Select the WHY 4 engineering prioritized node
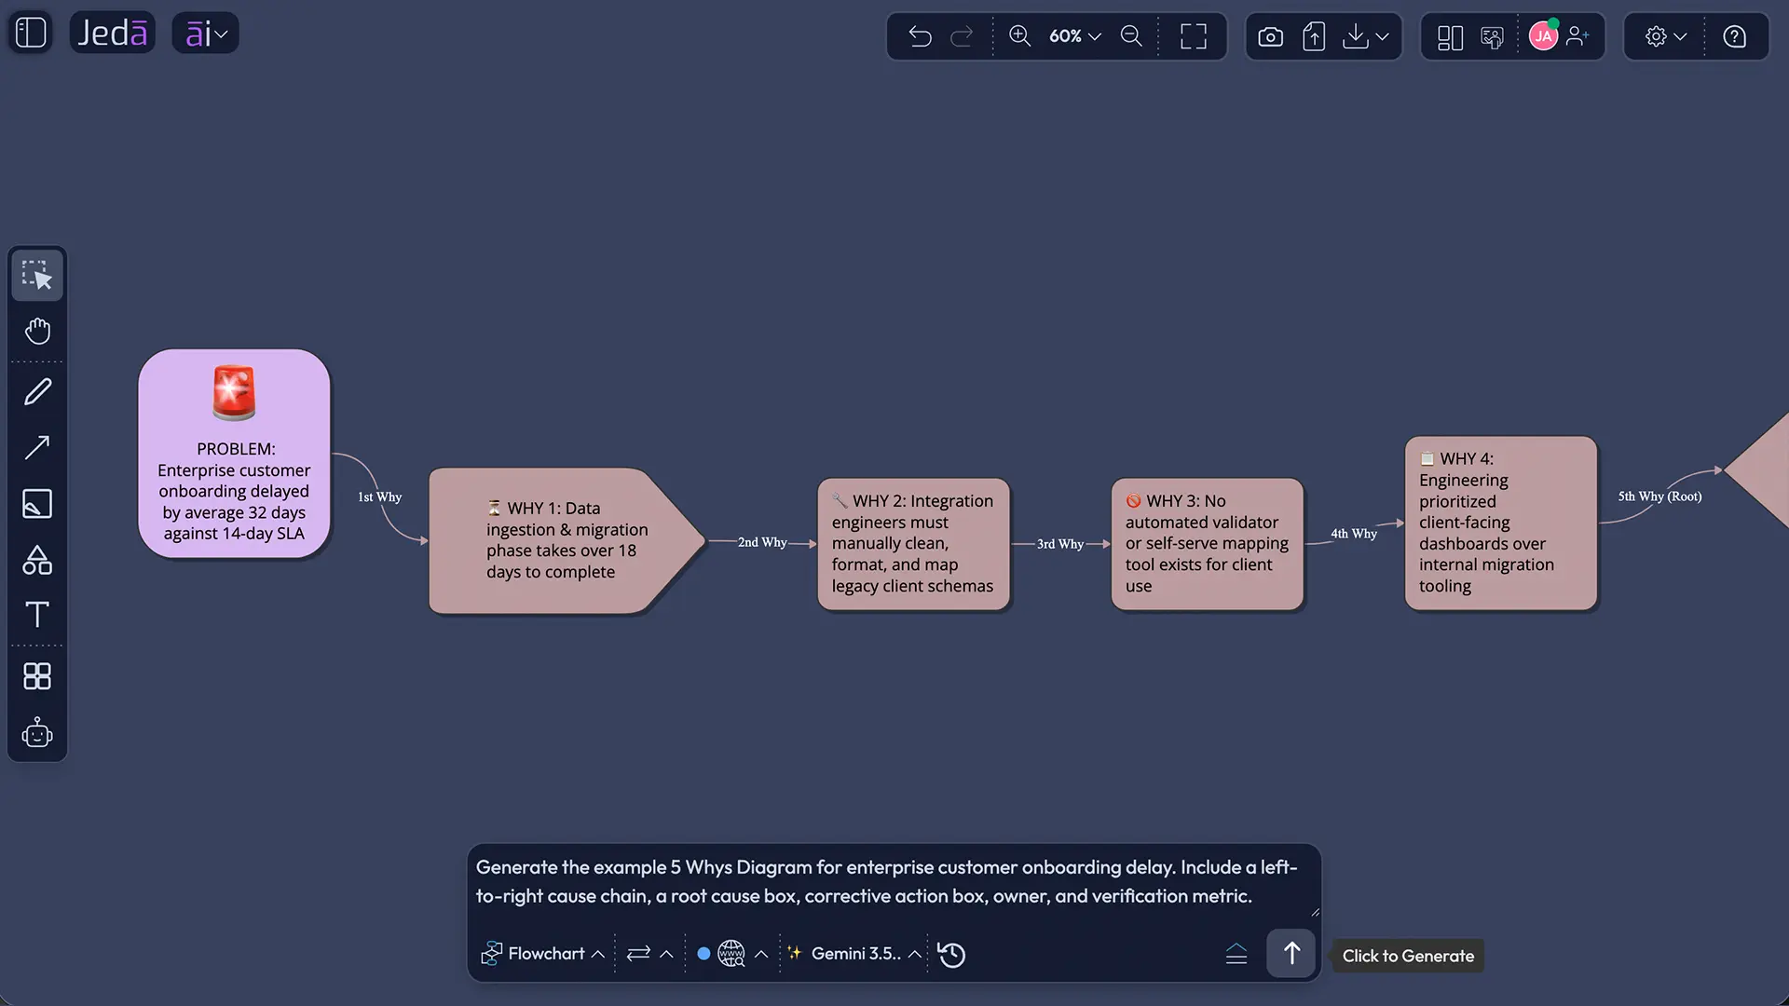Viewport: 1789px width, 1006px height. click(x=1501, y=523)
